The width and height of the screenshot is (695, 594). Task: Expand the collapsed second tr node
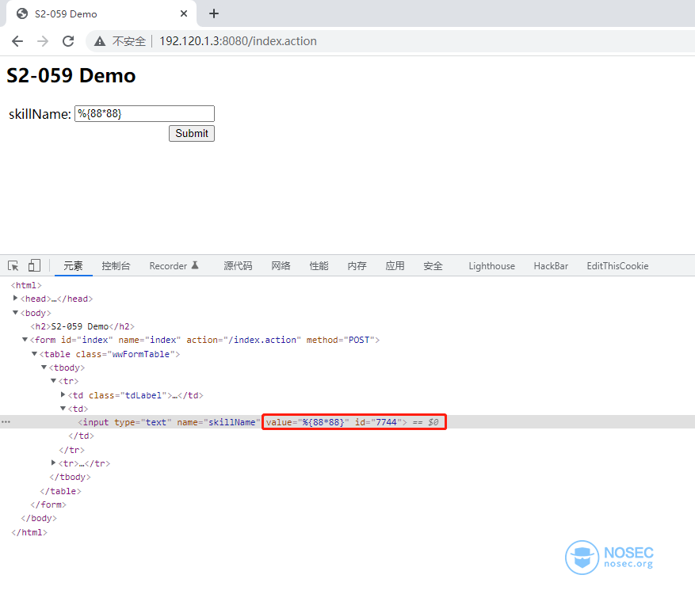(53, 463)
